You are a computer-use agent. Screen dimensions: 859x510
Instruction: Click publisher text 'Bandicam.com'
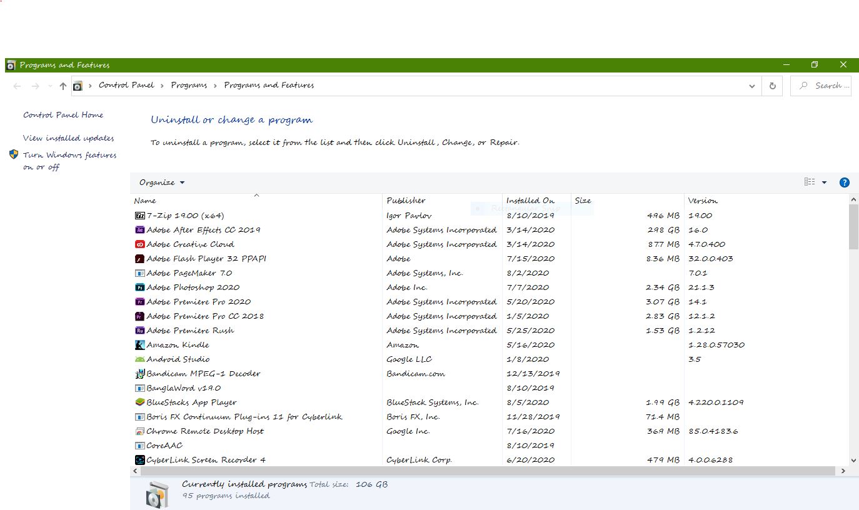(416, 374)
